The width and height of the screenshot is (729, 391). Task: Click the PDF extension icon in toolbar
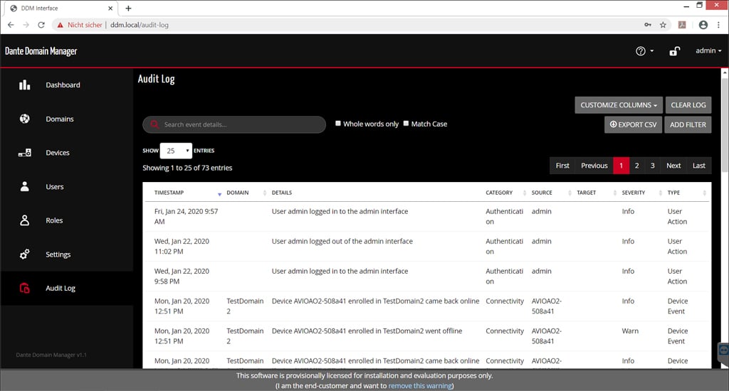coord(682,25)
